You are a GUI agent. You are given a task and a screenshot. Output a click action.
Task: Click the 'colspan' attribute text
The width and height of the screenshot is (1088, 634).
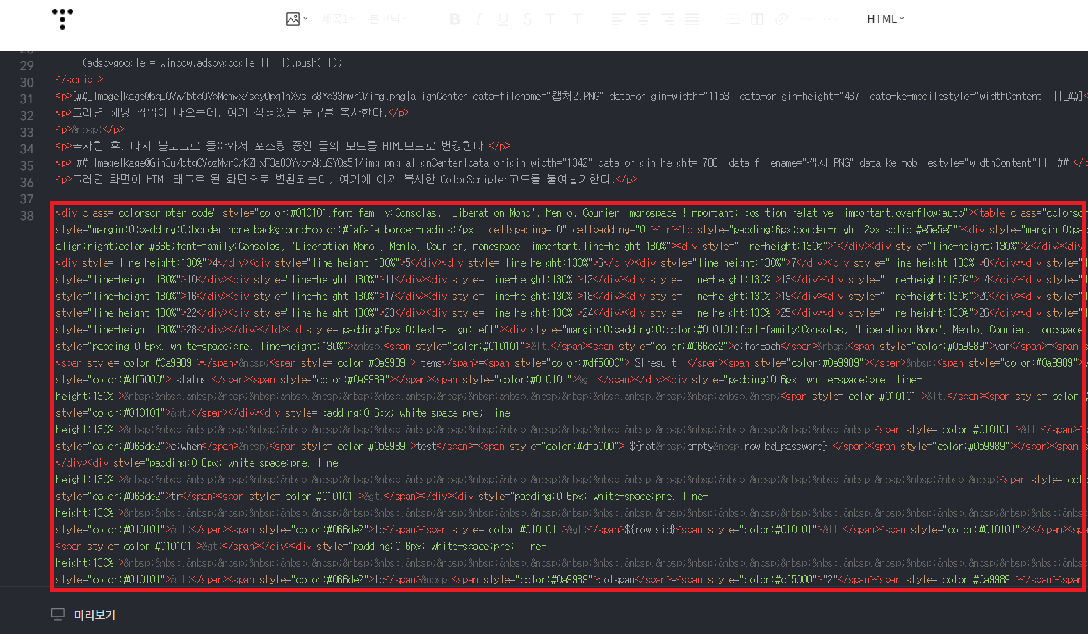(617, 579)
